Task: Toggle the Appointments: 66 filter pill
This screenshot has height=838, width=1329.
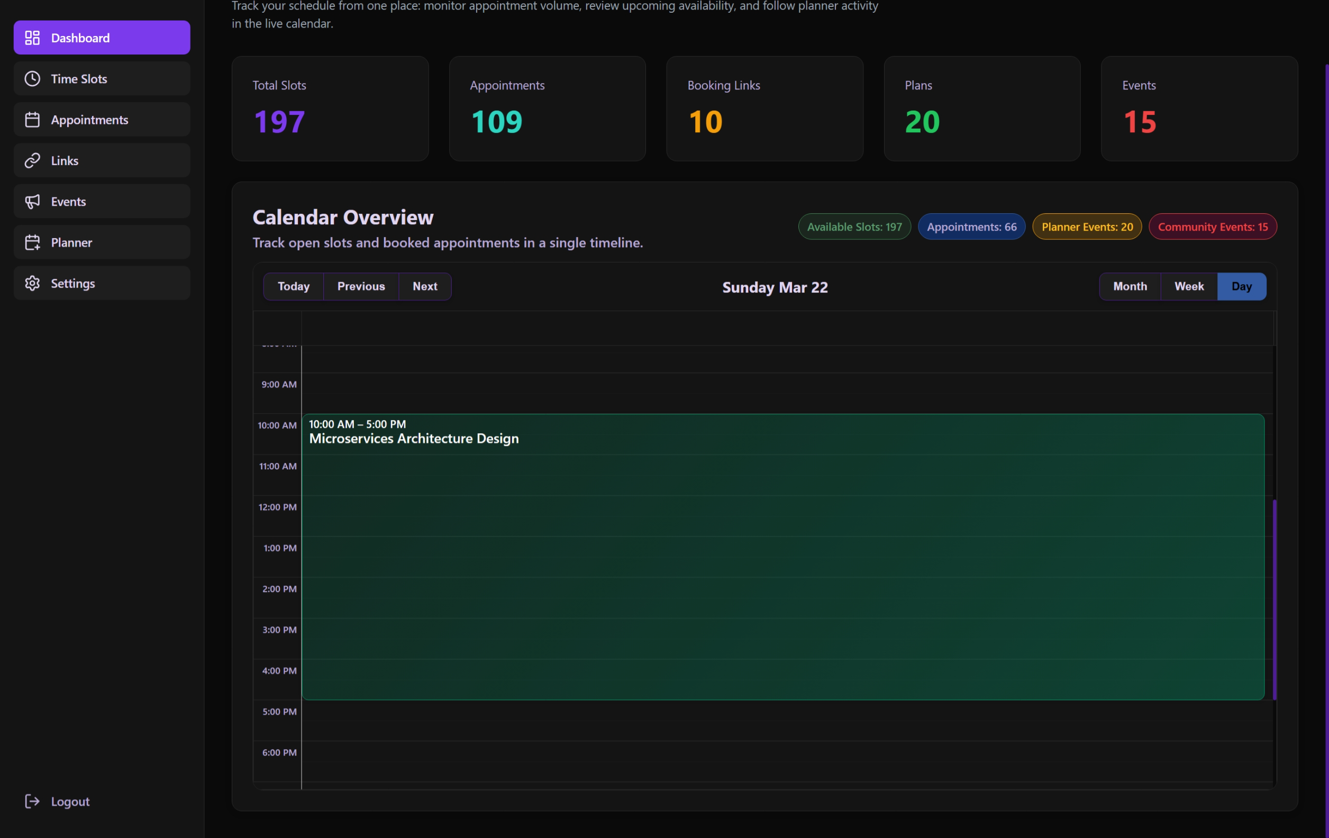Action: point(971,226)
